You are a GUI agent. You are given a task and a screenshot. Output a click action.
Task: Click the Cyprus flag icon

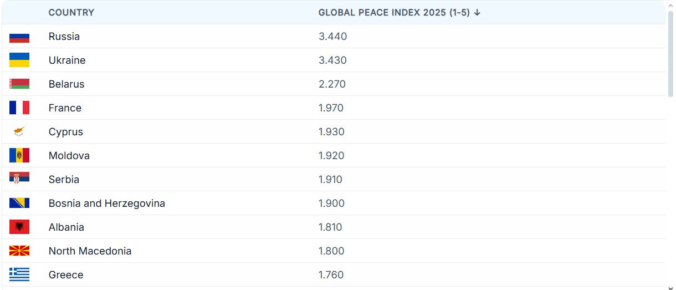[x=19, y=132]
